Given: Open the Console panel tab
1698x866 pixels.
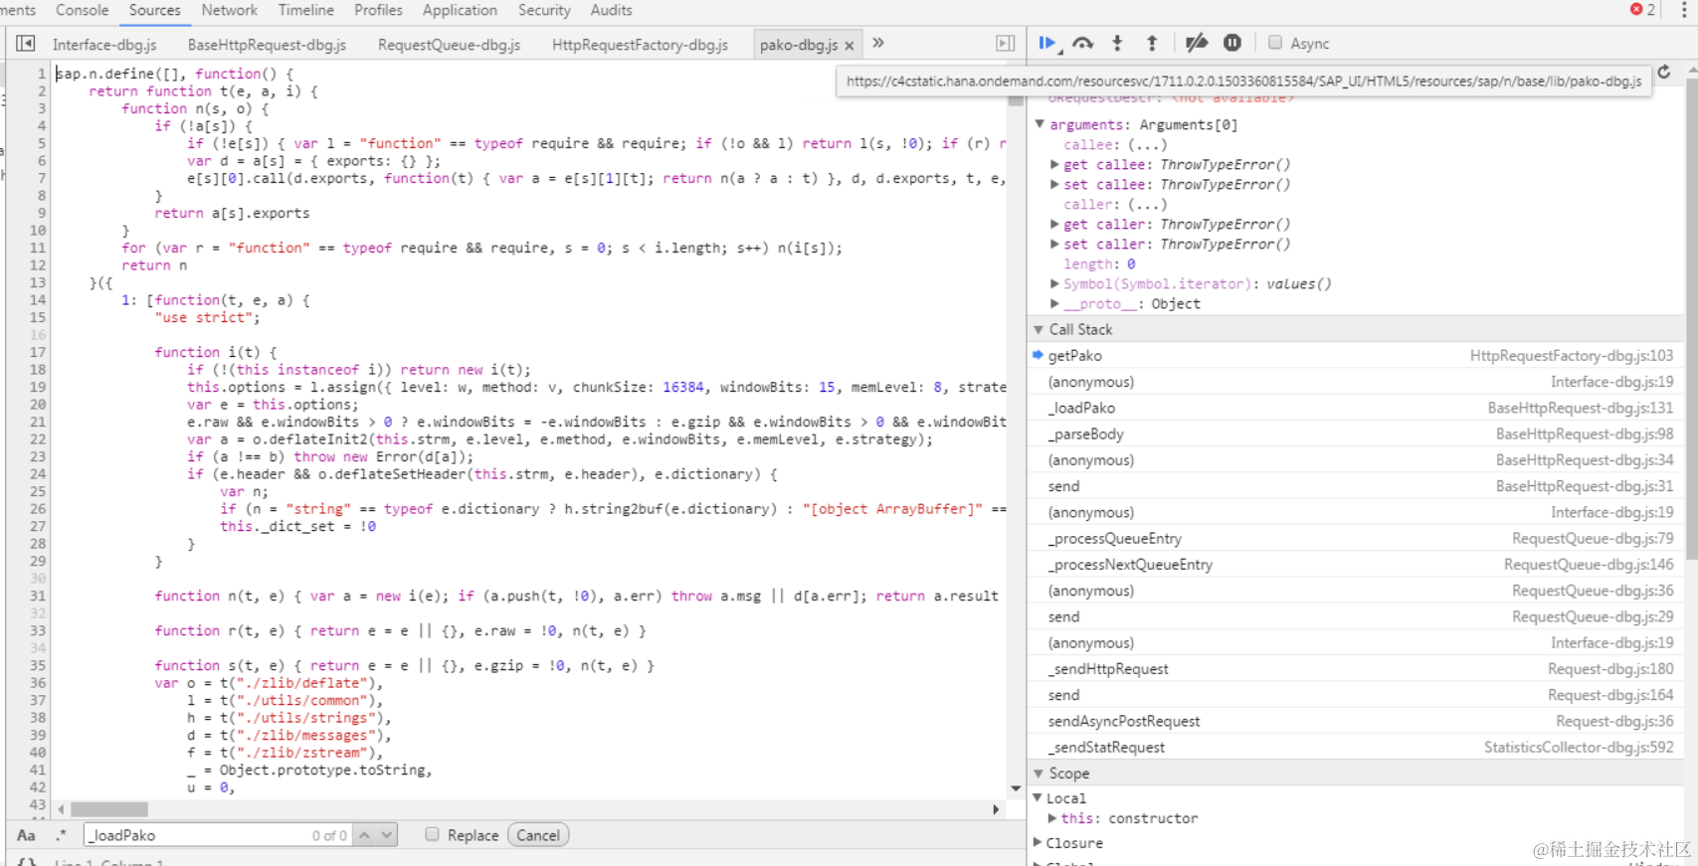Looking at the screenshot, I should (82, 10).
